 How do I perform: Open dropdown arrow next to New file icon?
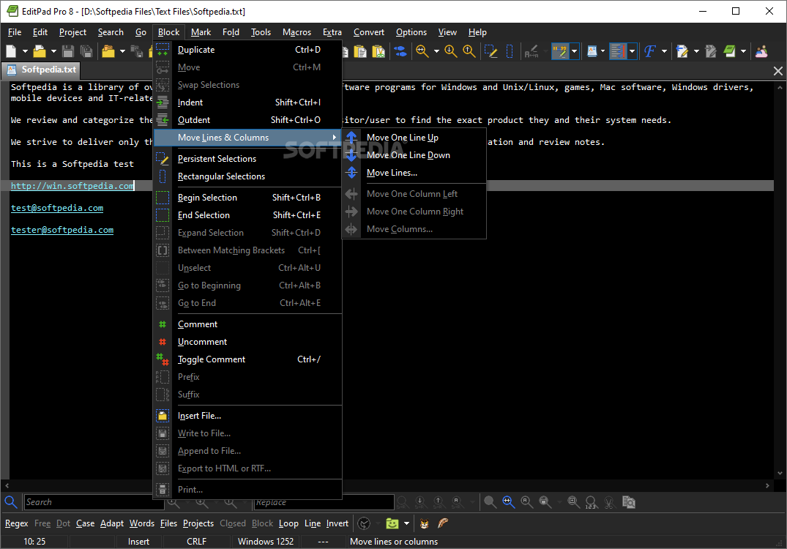click(25, 51)
